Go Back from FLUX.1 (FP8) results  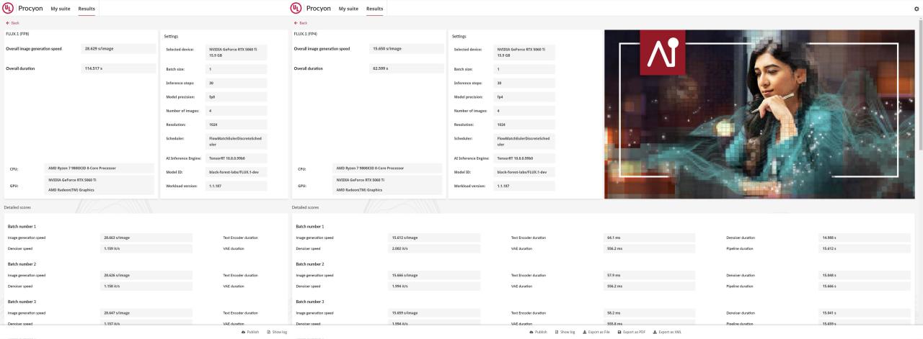[x=12, y=23]
